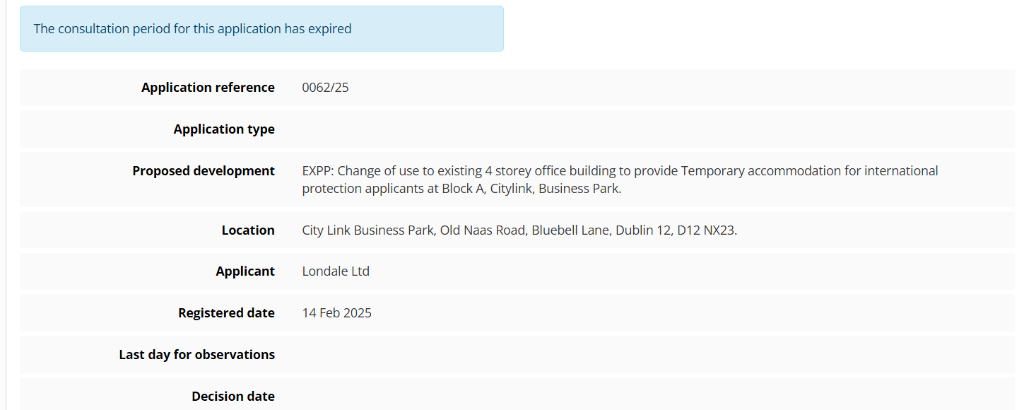
Task: Click the Application reference label
Action: [208, 88]
